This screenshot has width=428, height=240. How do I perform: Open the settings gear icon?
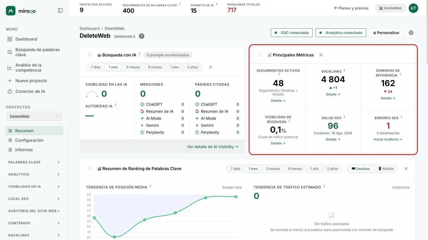coord(411,33)
